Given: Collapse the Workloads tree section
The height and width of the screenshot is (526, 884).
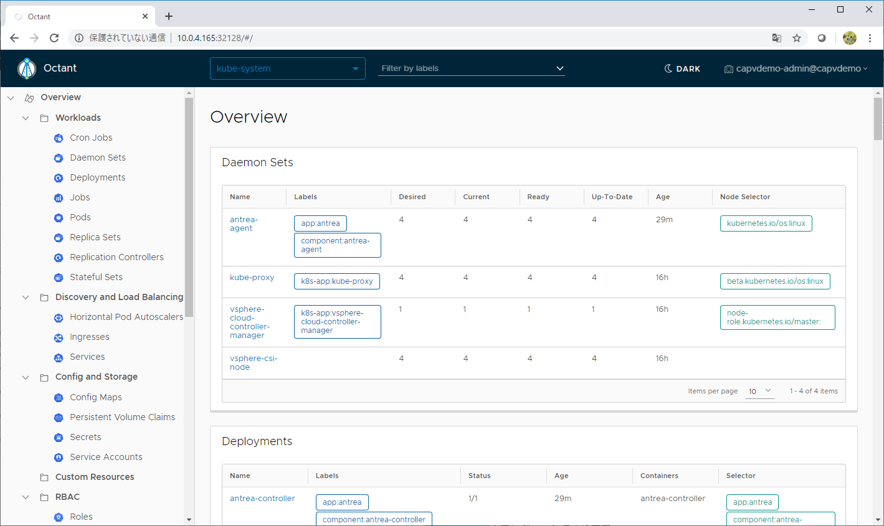Looking at the screenshot, I should pyautogui.click(x=26, y=118).
